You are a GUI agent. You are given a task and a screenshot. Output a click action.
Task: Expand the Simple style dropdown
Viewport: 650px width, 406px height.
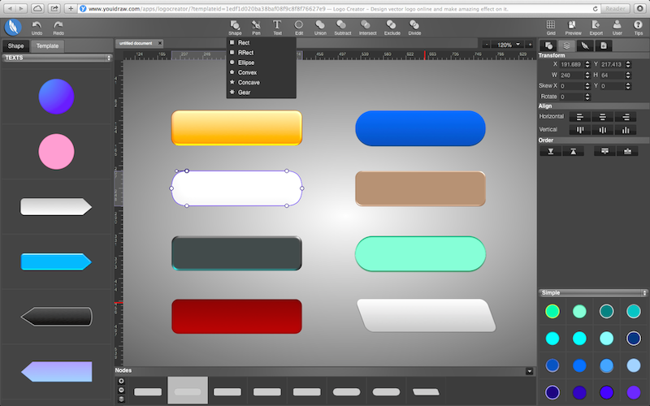593,292
